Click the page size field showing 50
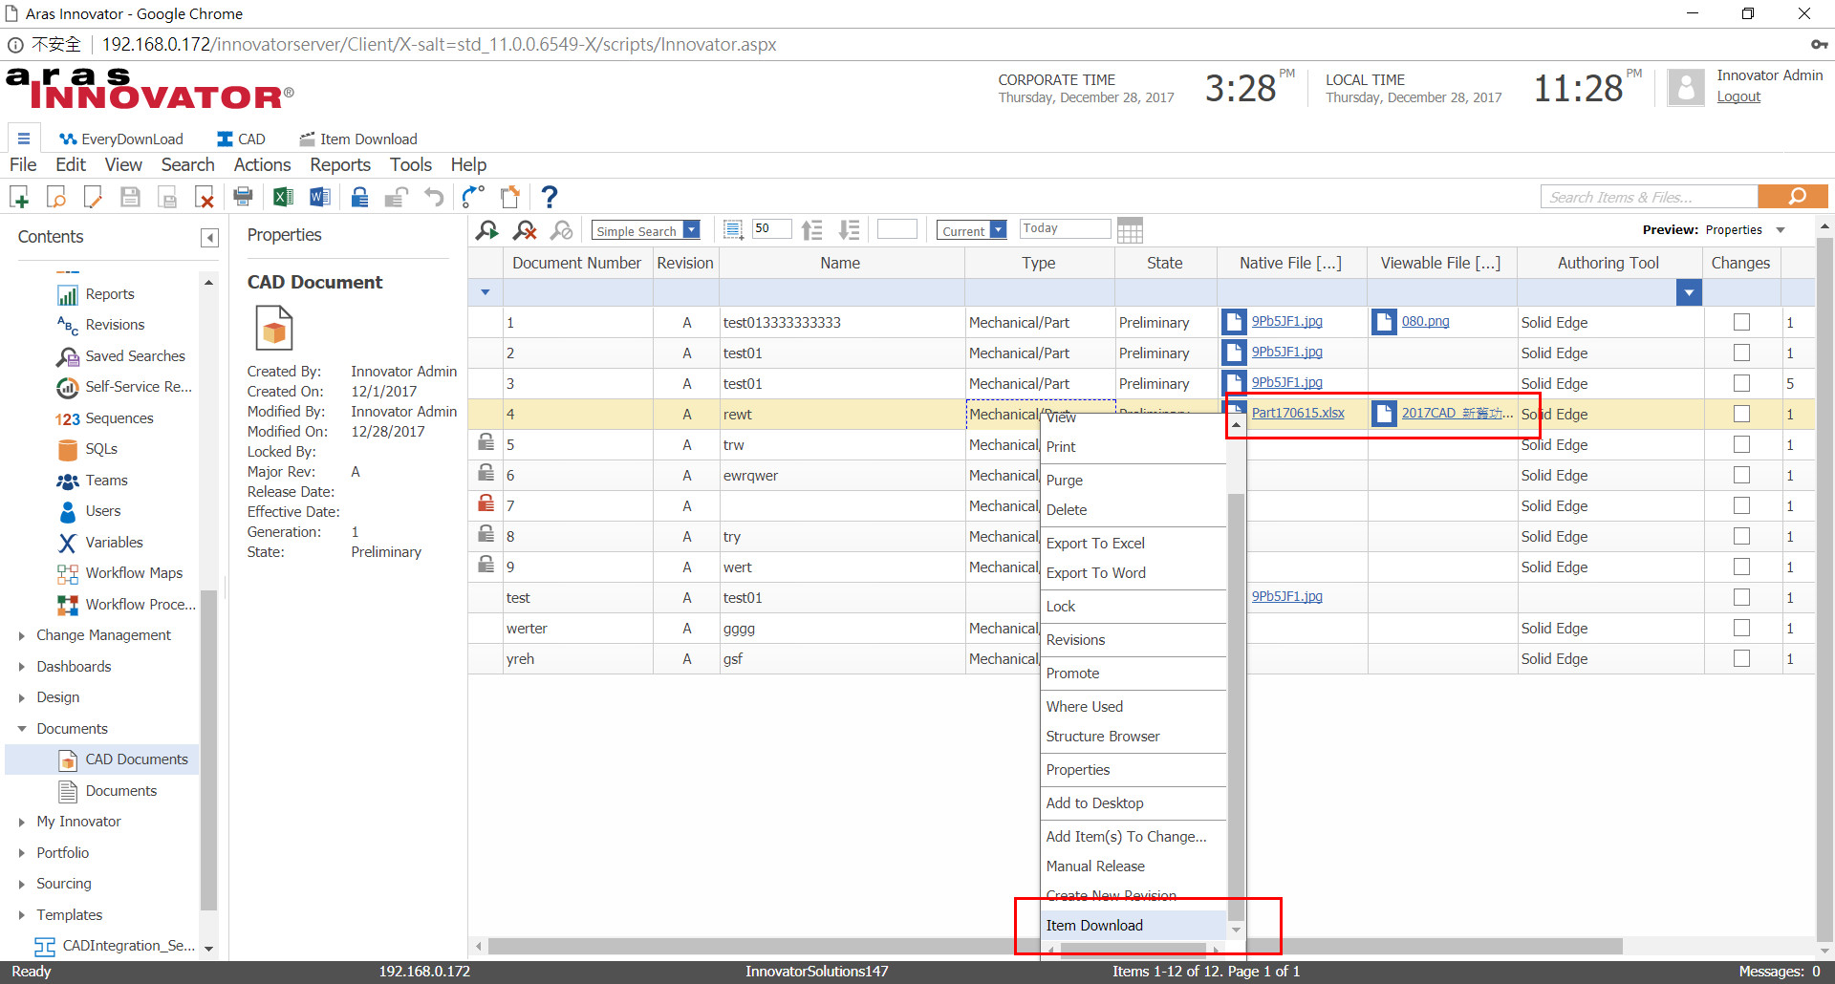 tap(770, 229)
